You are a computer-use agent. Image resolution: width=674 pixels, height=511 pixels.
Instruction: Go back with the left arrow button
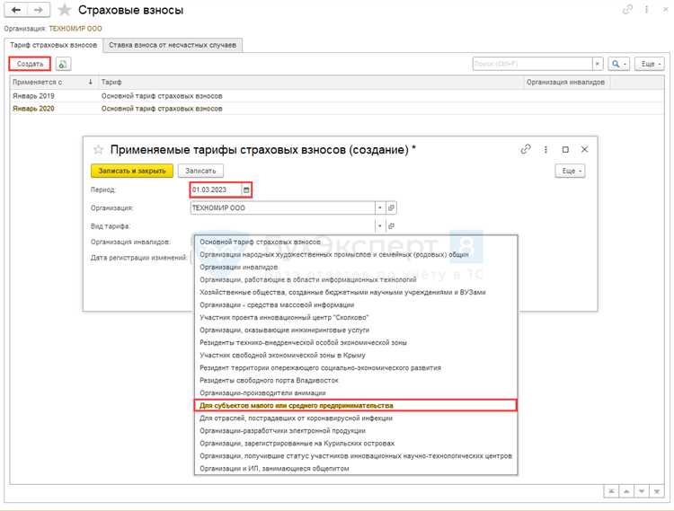coord(15,10)
